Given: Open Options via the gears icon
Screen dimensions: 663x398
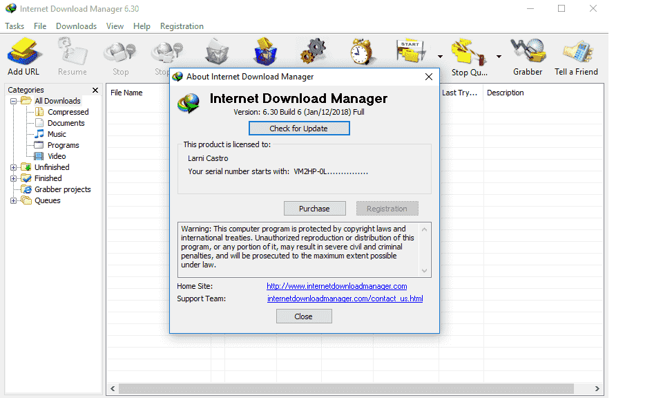Looking at the screenshot, I should 314,51.
